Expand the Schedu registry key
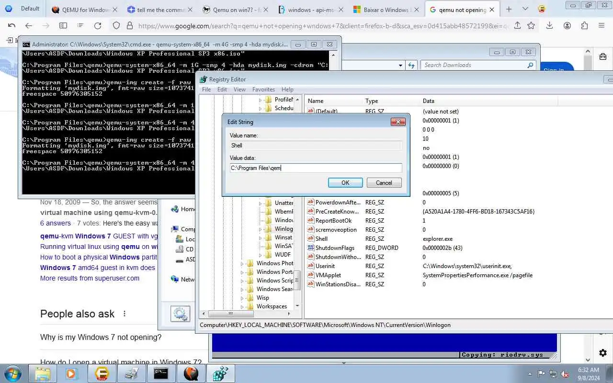 tap(261, 109)
